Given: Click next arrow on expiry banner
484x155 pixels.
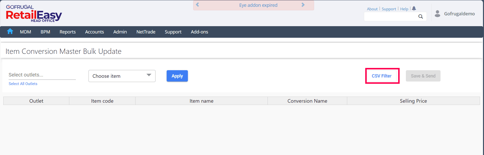Looking at the screenshot, I should 303,5.
